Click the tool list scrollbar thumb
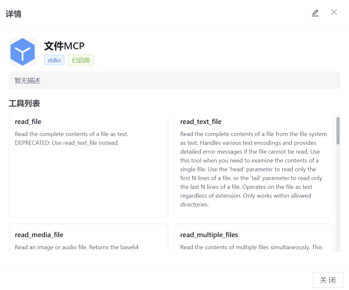This screenshot has height=290, width=349. [x=338, y=130]
